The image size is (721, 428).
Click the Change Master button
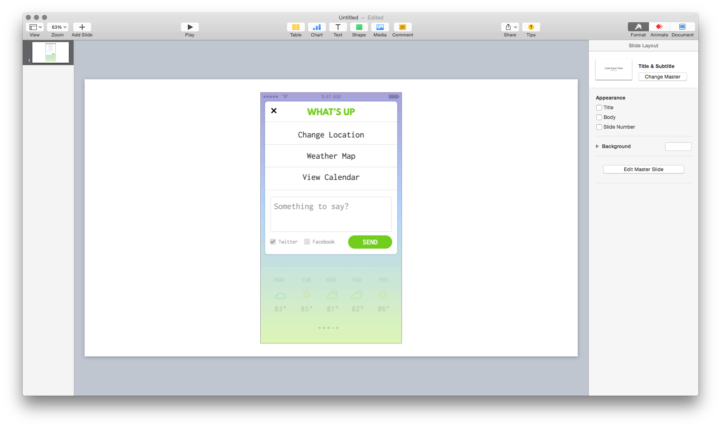[x=662, y=77]
